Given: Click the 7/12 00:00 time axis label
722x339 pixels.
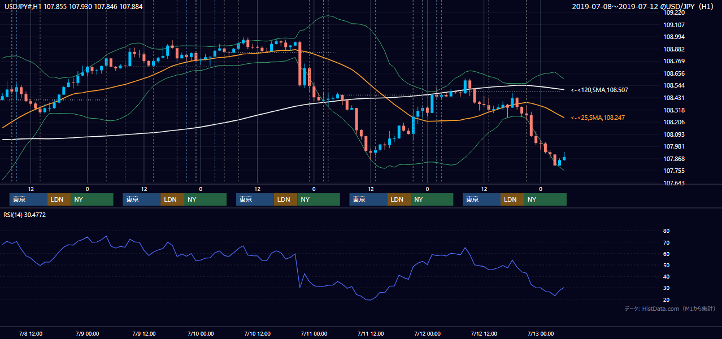Looking at the screenshot, I should (x=427, y=333).
